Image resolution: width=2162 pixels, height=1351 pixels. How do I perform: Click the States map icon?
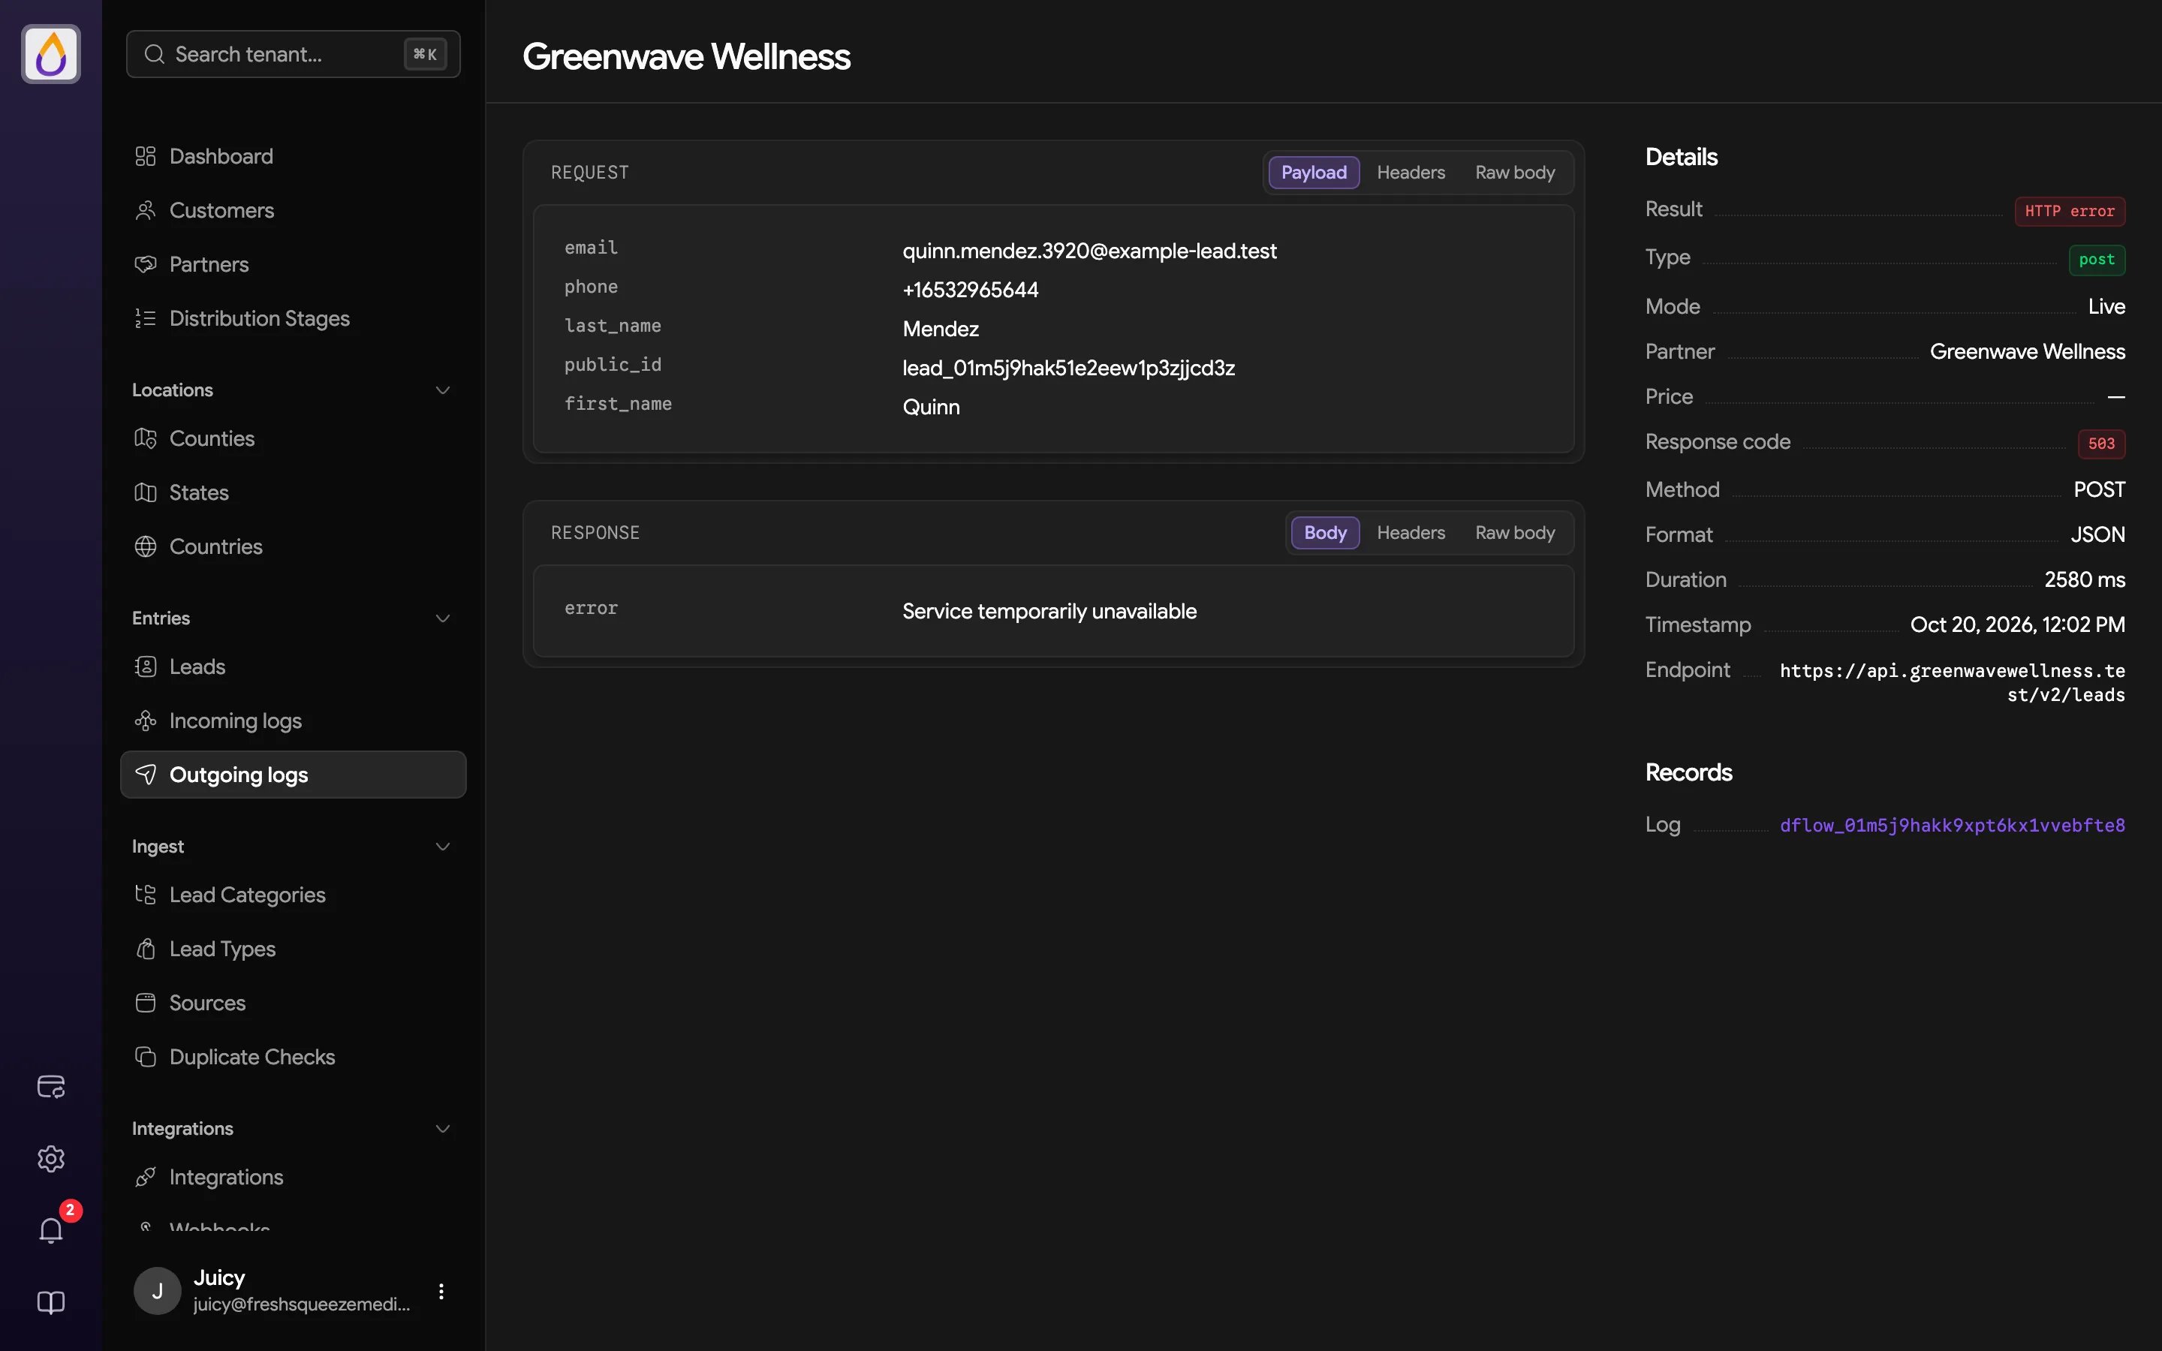pos(146,492)
